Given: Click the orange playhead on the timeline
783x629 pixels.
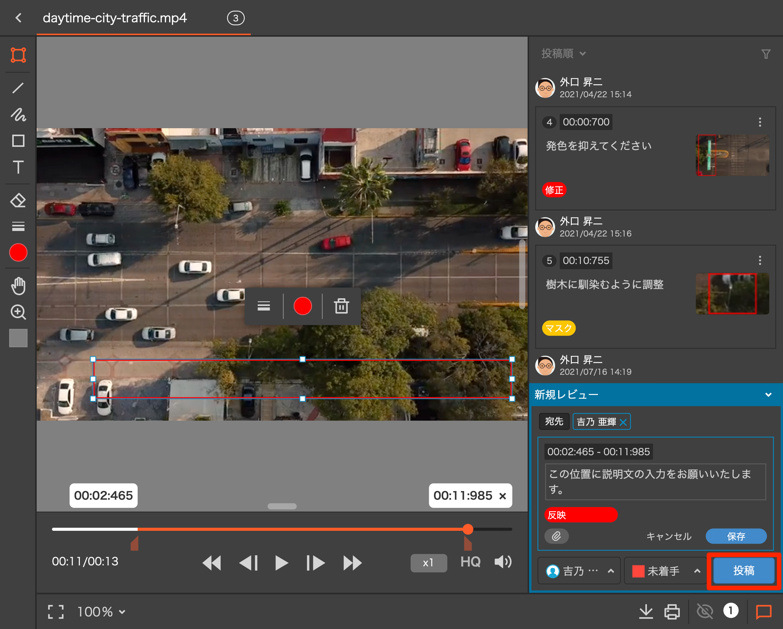Looking at the screenshot, I should [x=468, y=529].
